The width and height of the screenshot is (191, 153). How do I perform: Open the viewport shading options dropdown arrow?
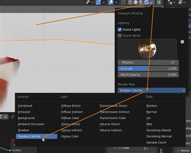[x=152, y=2]
